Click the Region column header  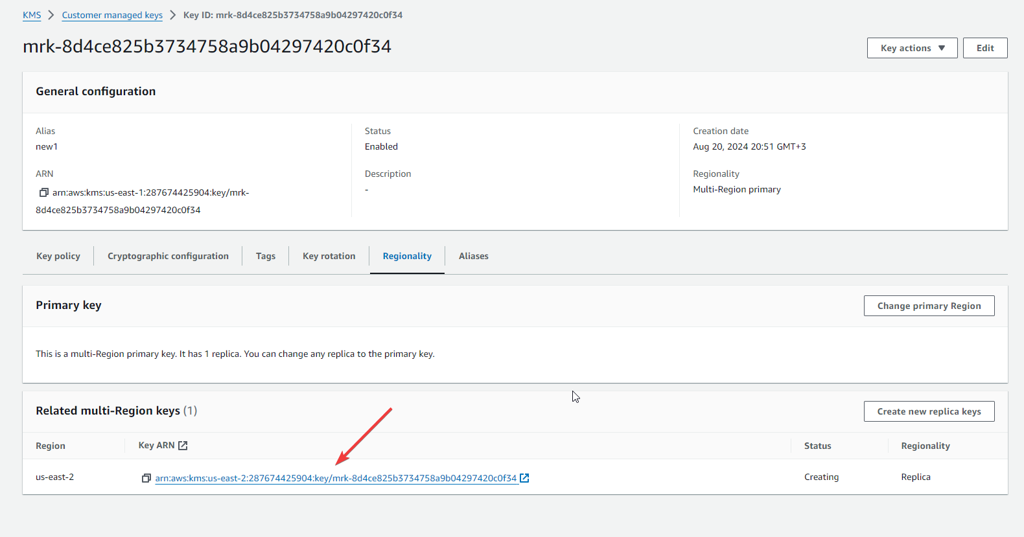click(x=51, y=446)
